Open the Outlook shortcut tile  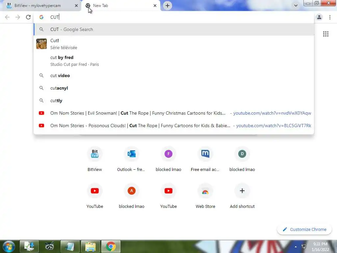pyautogui.click(x=132, y=159)
